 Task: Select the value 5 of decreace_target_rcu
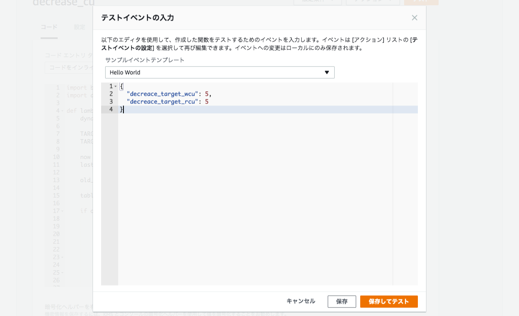tap(207, 101)
